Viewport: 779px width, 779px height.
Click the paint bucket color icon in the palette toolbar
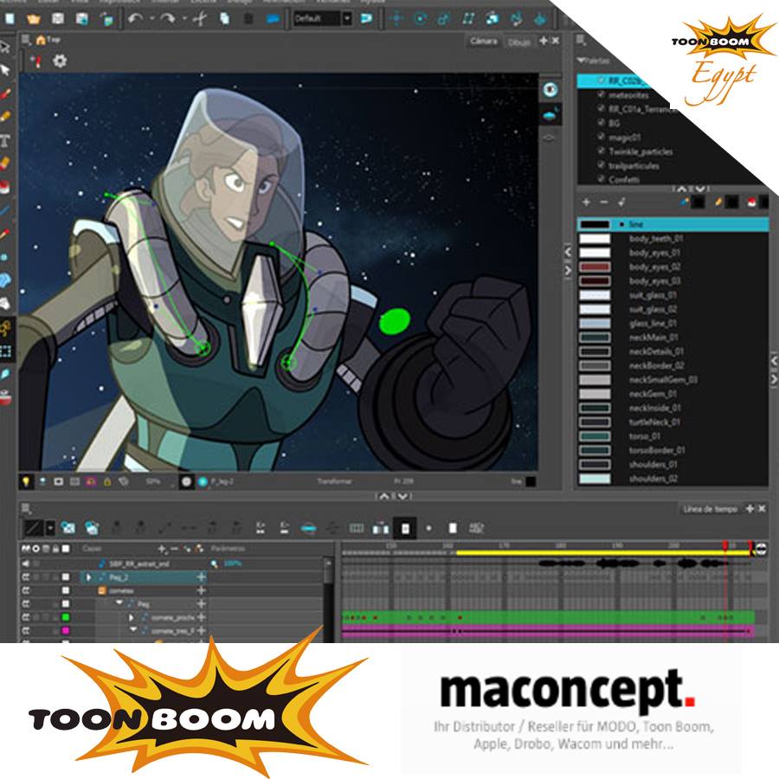point(751,202)
